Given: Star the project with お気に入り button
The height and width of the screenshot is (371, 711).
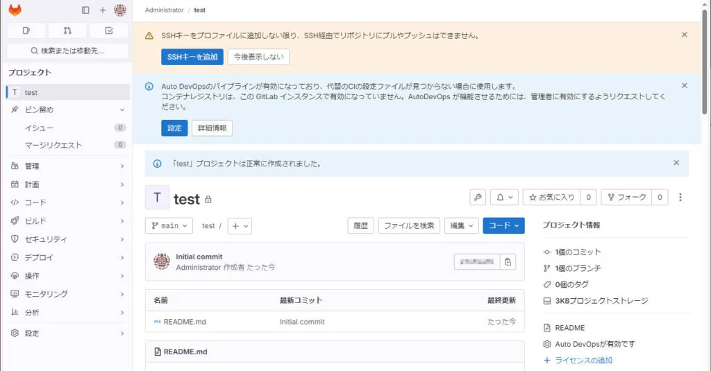Looking at the screenshot, I should [x=552, y=198].
